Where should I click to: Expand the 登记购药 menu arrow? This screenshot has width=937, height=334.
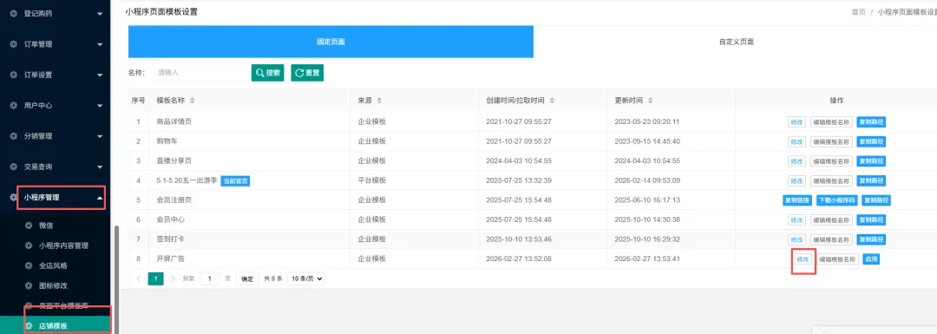(x=100, y=14)
